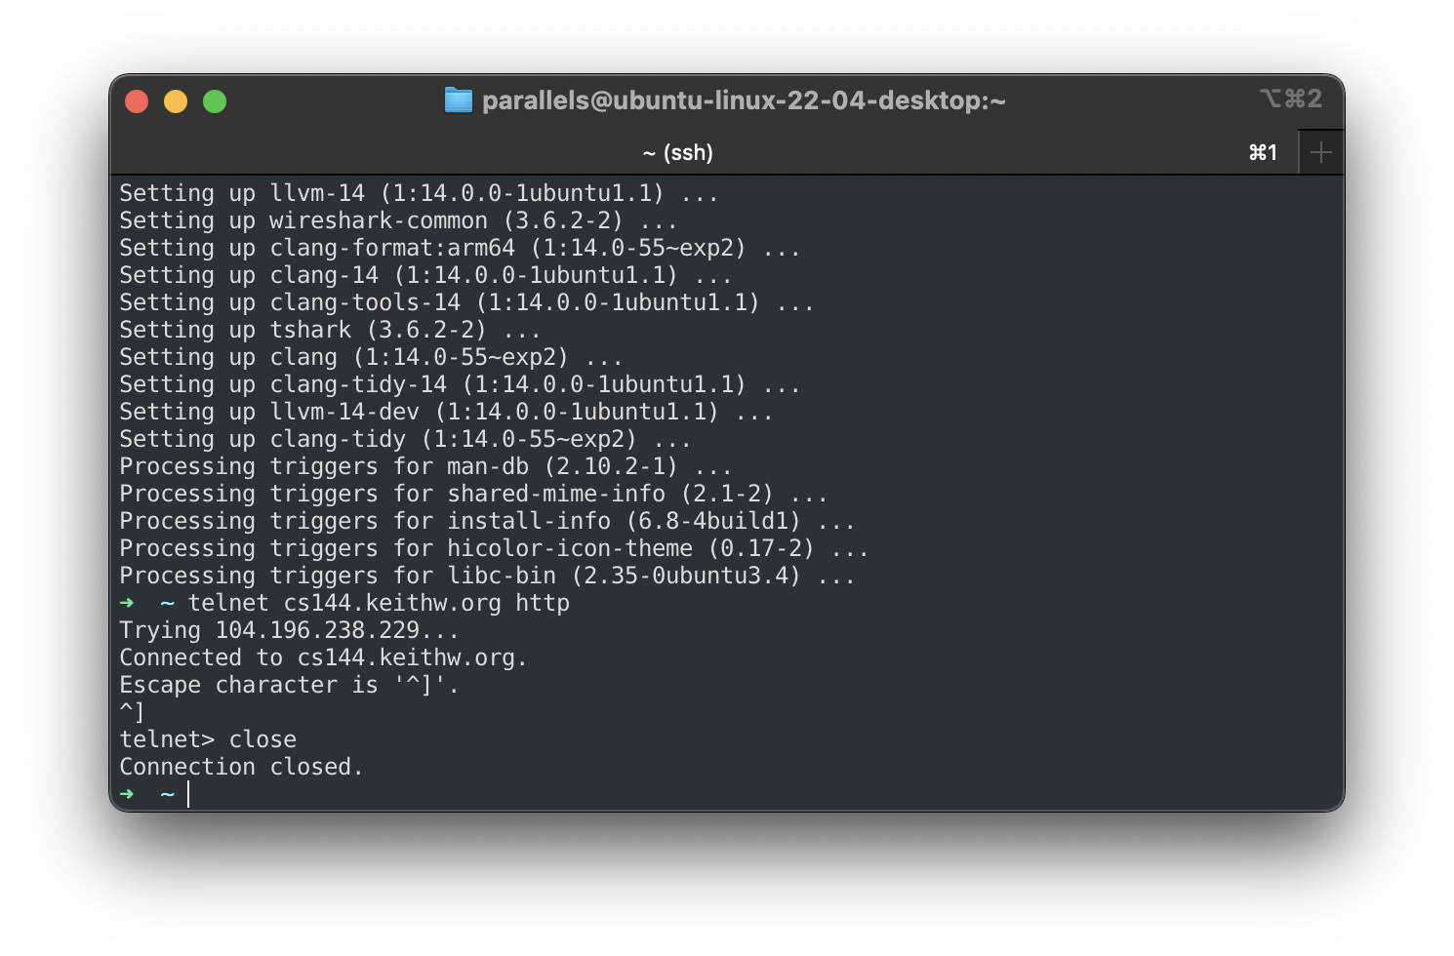The image size is (1454, 956).
Task: Click the green traffic light to enter fullscreen
Action: point(215,100)
